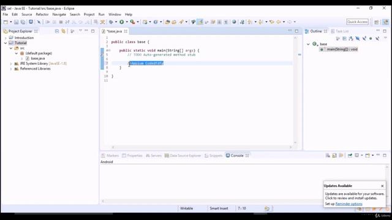The image size is (392, 220).
Task: Toggle Link with Editor in Project Explorer
Action: (63, 31)
